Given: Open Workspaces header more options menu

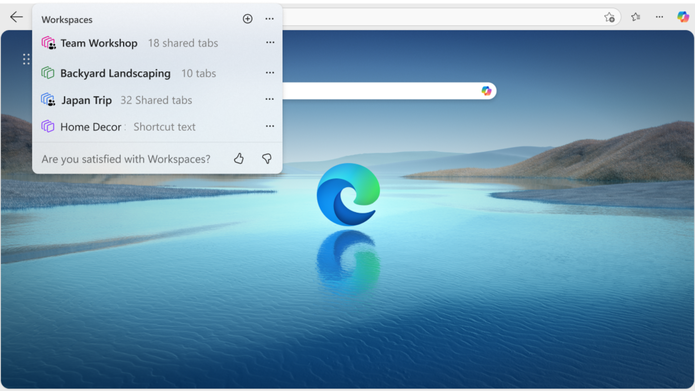Looking at the screenshot, I should tap(269, 19).
